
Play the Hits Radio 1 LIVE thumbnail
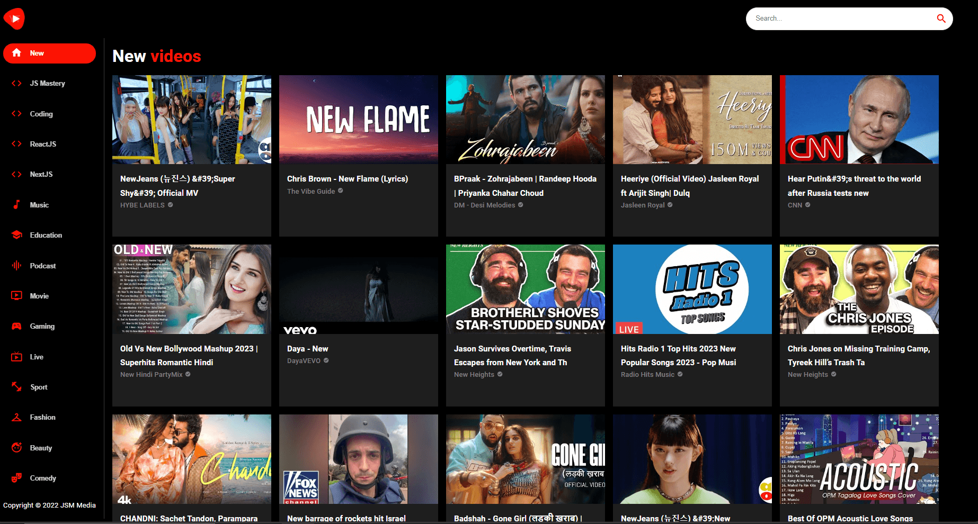pos(692,289)
